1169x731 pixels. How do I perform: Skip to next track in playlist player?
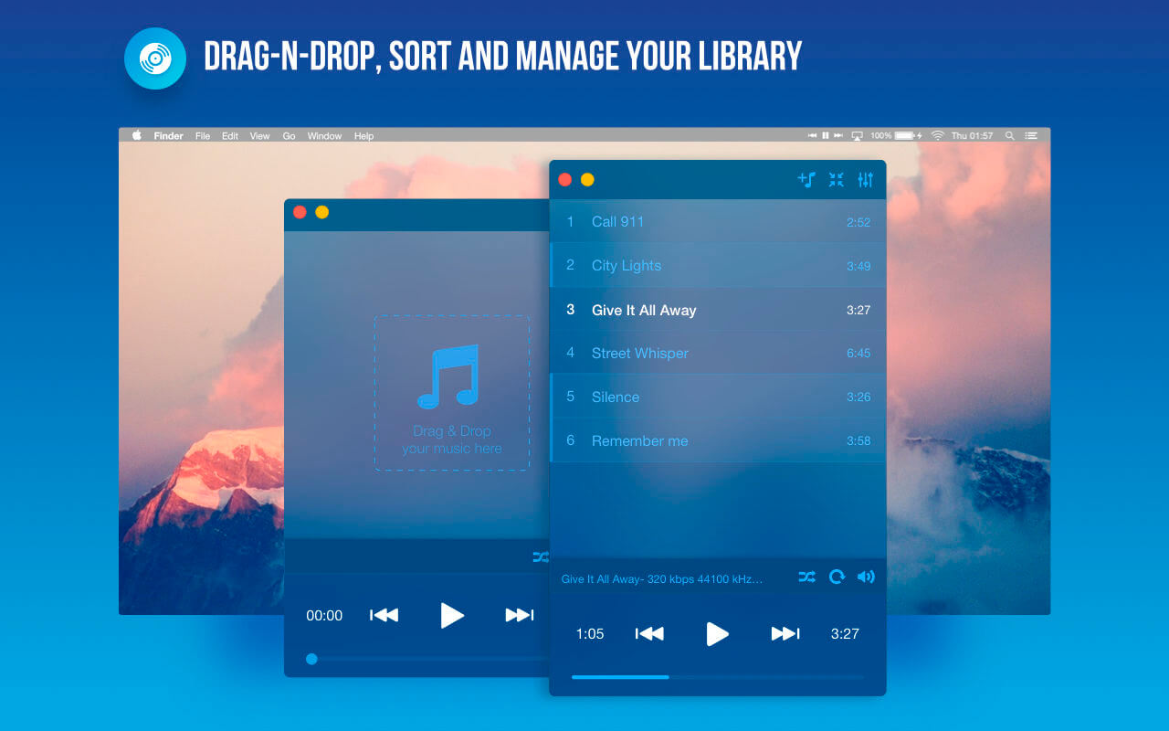tap(785, 633)
